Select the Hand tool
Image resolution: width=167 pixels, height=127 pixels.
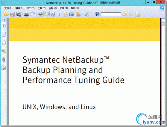pyautogui.click(x=47, y=14)
